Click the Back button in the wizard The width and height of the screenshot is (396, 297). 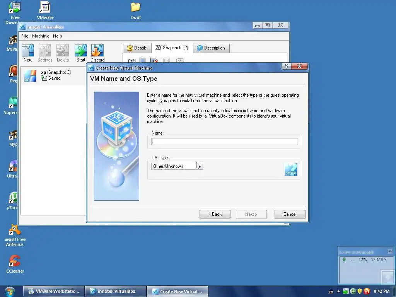(215, 214)
